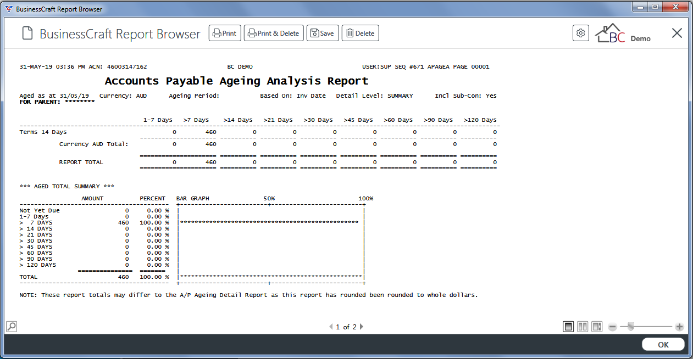Click the "Currency: AUD" parameter text
The height and width of the screenshot is (359, 693).
tap(123, 96)
